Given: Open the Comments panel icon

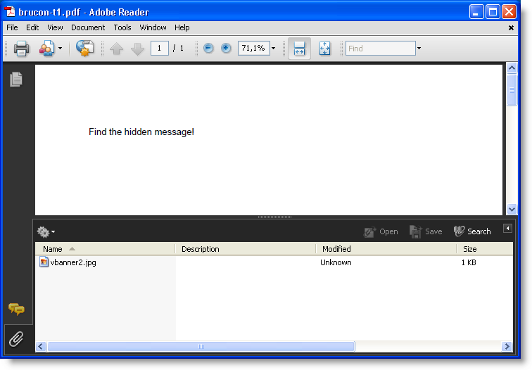Looking at the screenshot, I should 16,310.
